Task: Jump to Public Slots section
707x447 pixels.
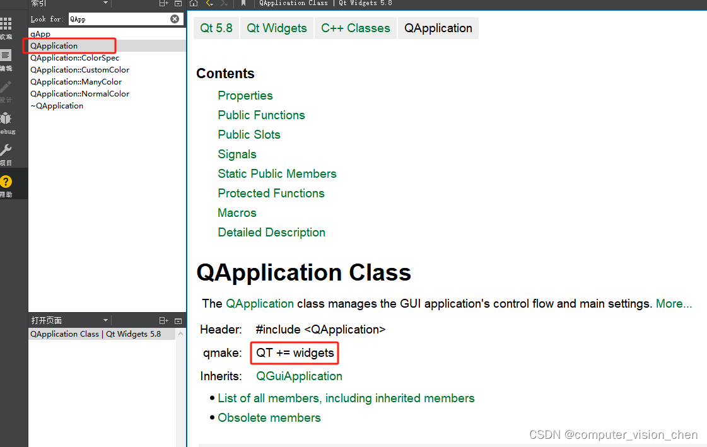Action: (249, 135)
